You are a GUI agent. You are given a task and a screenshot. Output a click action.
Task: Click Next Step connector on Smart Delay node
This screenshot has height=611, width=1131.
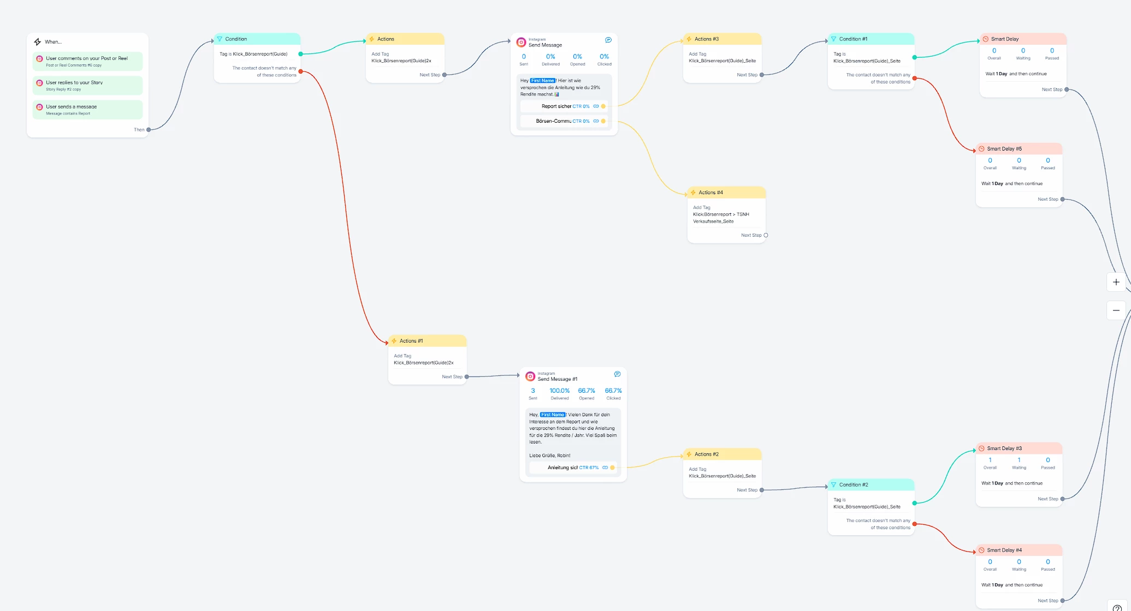1067,89
